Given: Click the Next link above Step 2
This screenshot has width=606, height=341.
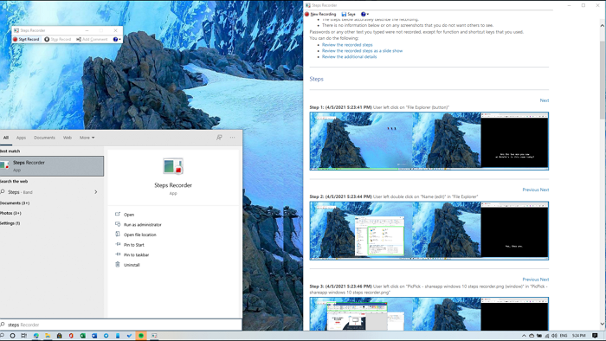Looking at the screenshot, I should pyautogui.click(x=545, y=190).
